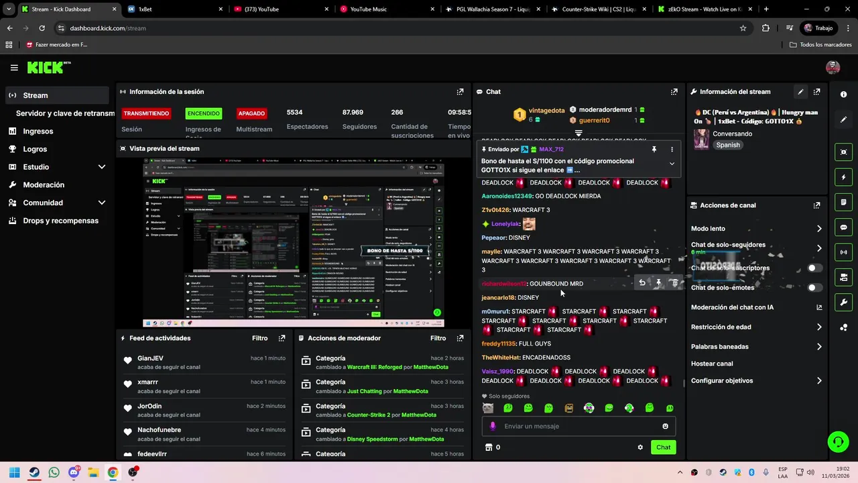Expand the Estudio sidebar section
Viewport: 858px width, 483px height.
[x=102, y=167]
